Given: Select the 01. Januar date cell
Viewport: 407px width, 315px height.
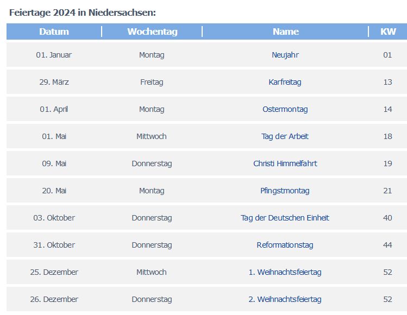Looking at the screenshot, I should [54, 55].
